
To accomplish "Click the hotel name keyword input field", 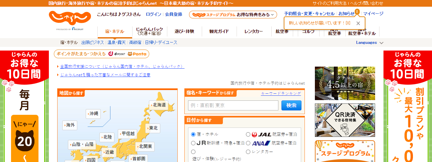I will (x=233, y=105).
